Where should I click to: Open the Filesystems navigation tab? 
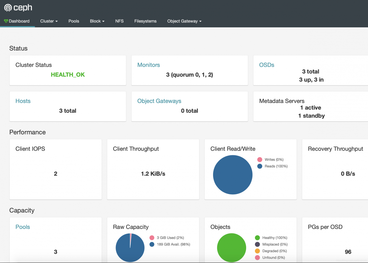(145, 21)
